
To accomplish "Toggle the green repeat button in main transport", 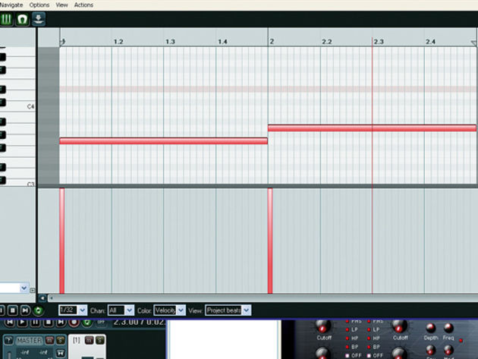I will (x=87, y=323).
